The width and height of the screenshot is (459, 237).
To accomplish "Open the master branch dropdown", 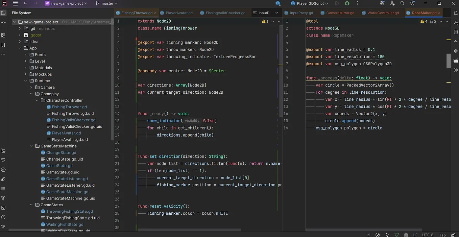I will coord(106,3).
